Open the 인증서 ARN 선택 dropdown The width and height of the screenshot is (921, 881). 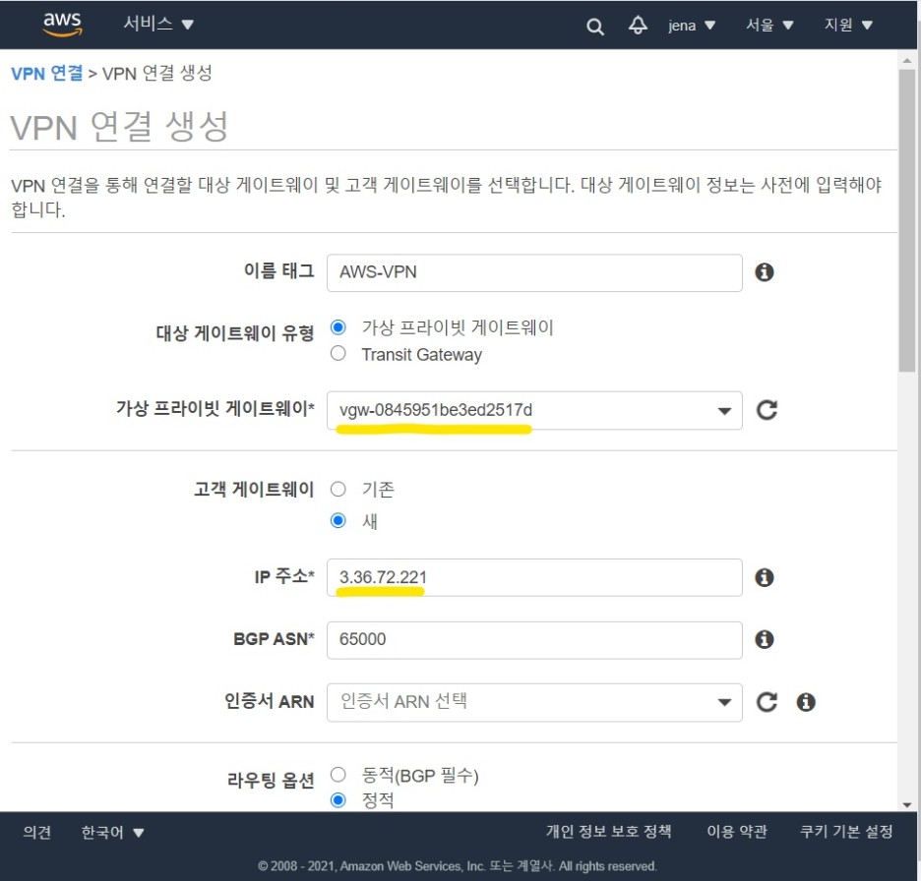click(534, 703)
